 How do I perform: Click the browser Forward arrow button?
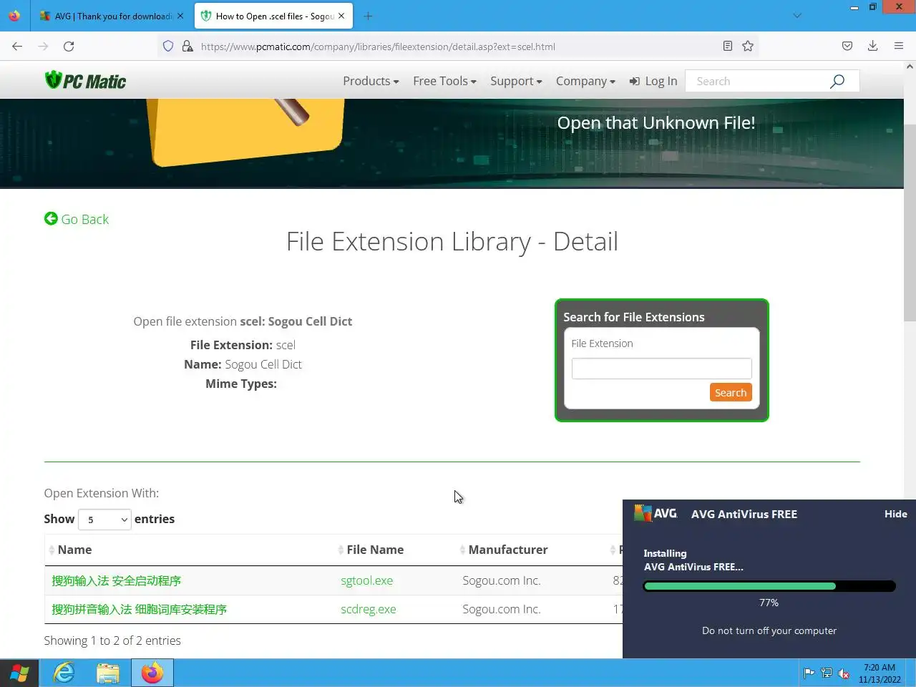point(43,47)
